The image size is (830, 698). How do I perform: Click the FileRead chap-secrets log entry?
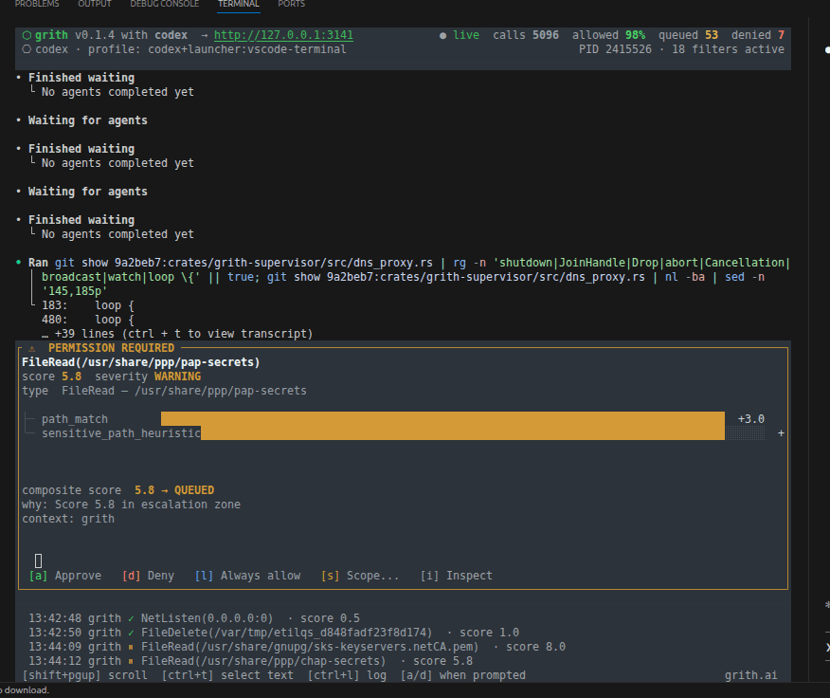click(250, 661)
